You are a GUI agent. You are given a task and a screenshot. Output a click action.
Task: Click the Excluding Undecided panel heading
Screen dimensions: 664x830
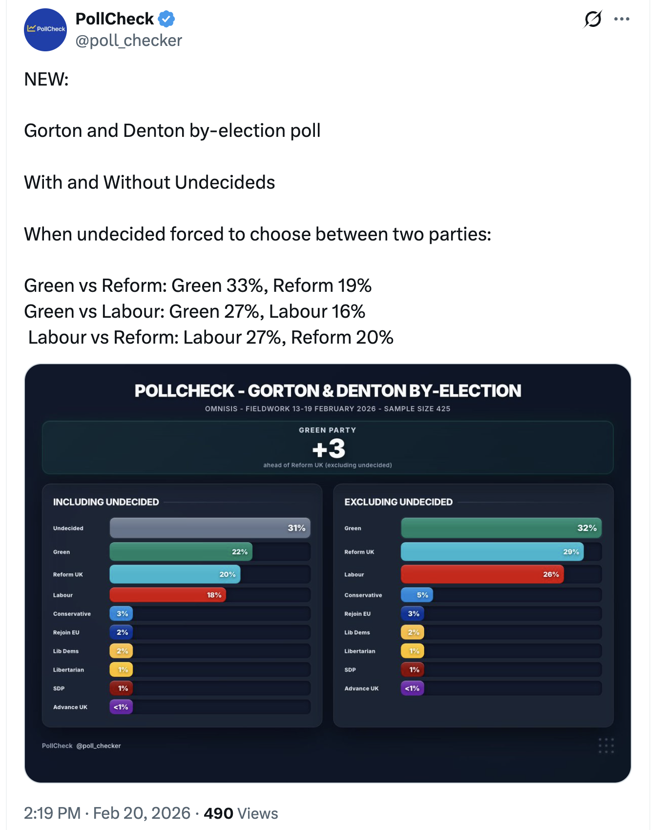pyautogui.click(x=398, y=502)
